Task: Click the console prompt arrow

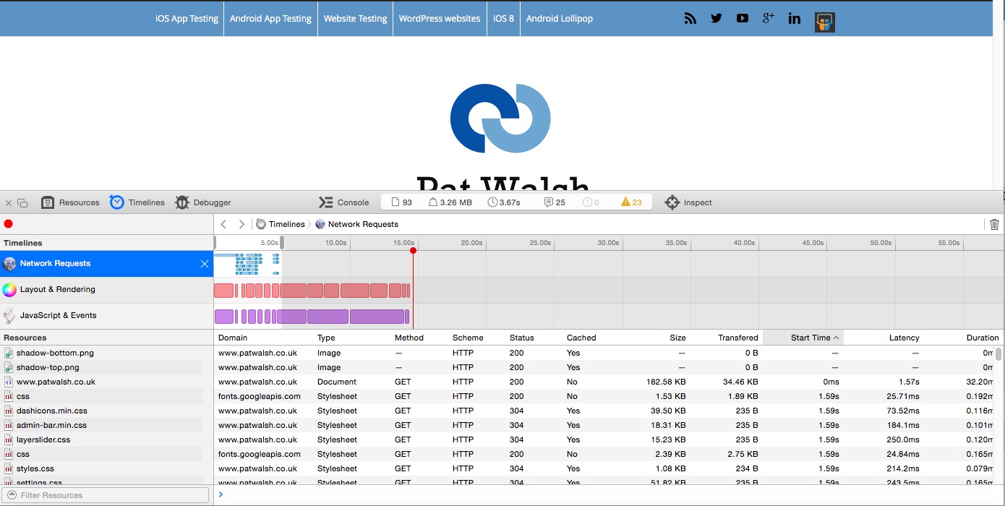Action: (221, 495)
